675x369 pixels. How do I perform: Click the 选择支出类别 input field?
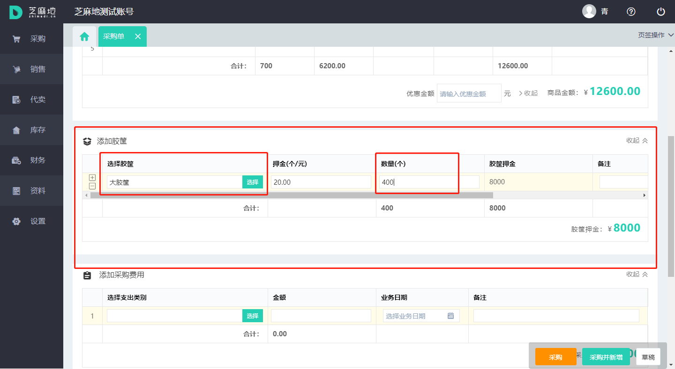click(175, 316)
